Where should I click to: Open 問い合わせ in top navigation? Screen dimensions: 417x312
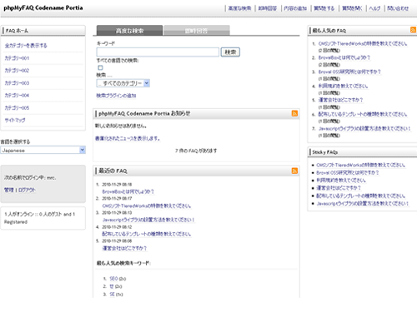coord(398,8)
